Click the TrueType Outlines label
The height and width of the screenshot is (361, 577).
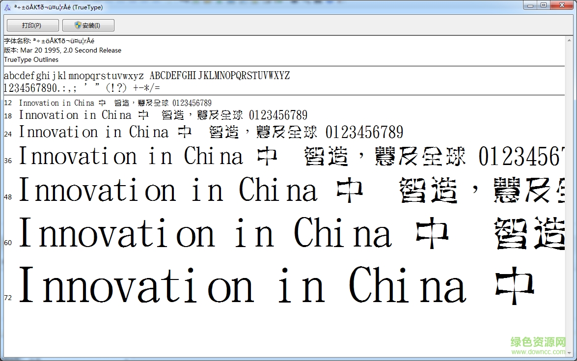point(30,59)
